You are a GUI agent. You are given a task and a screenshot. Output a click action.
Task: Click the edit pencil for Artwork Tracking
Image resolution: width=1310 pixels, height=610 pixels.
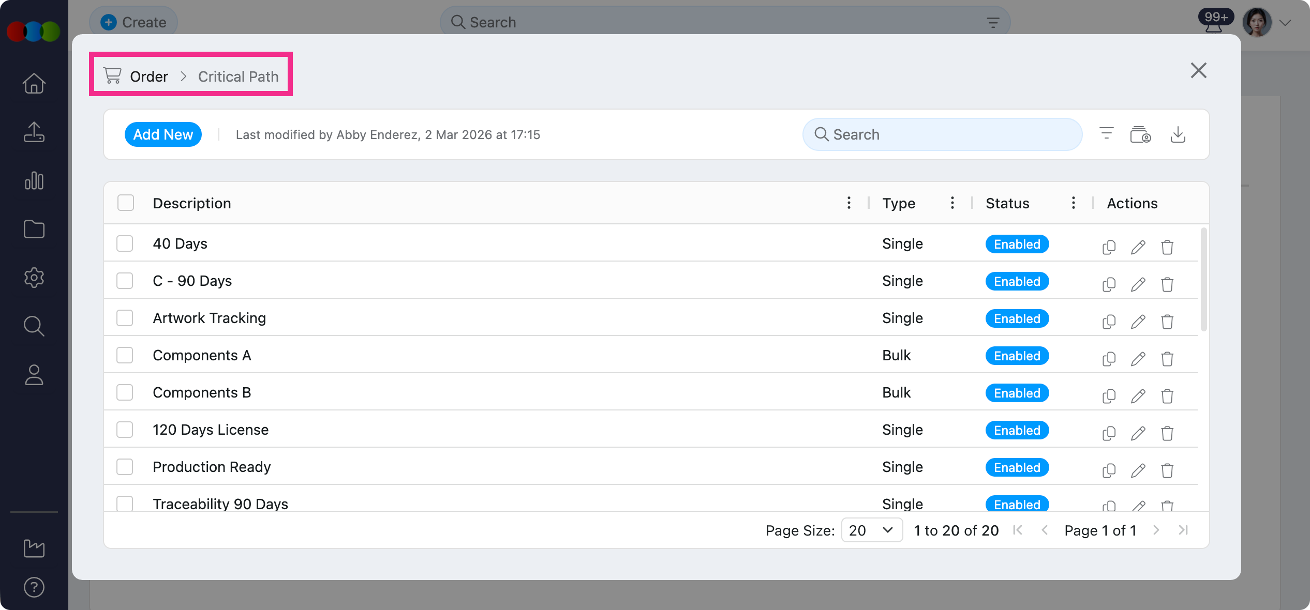(x=1138, y=322)
